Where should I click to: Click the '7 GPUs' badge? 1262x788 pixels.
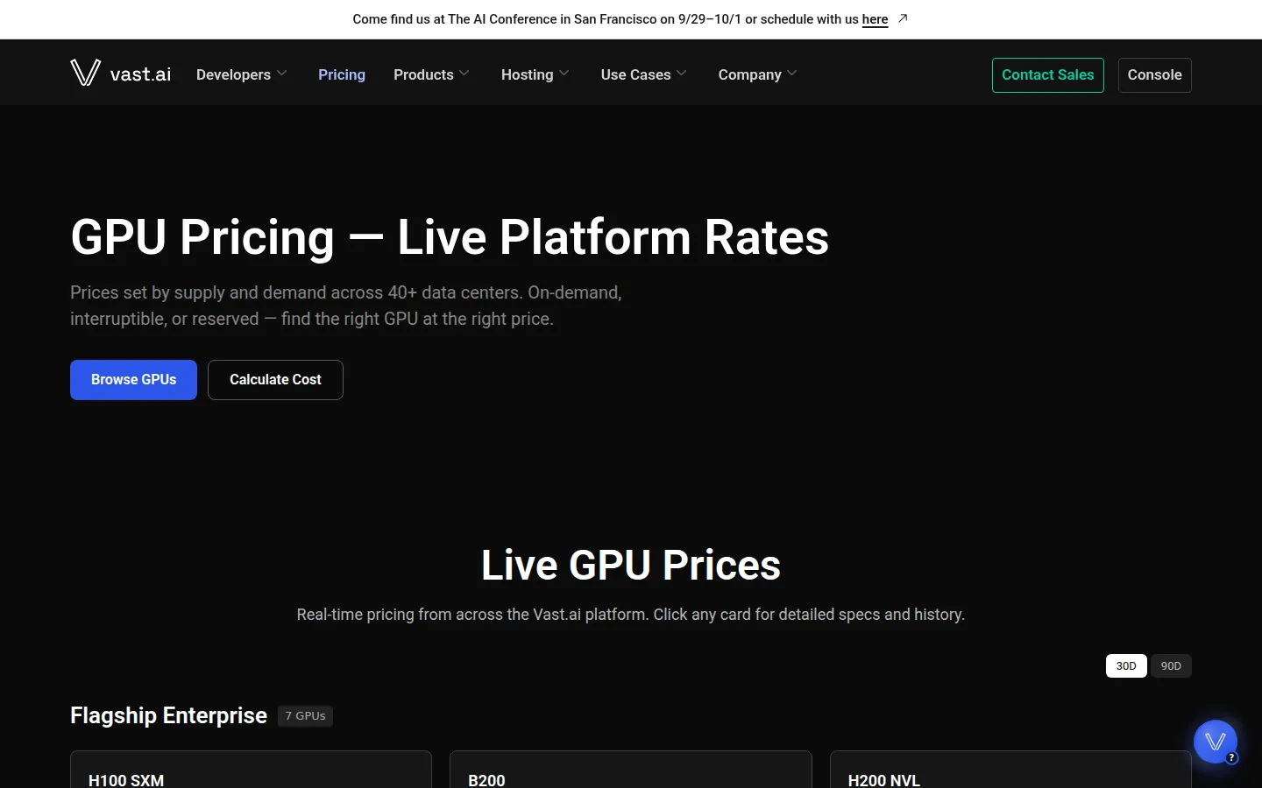point(305,716)
